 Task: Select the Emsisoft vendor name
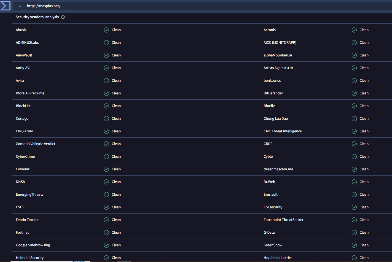270,195
